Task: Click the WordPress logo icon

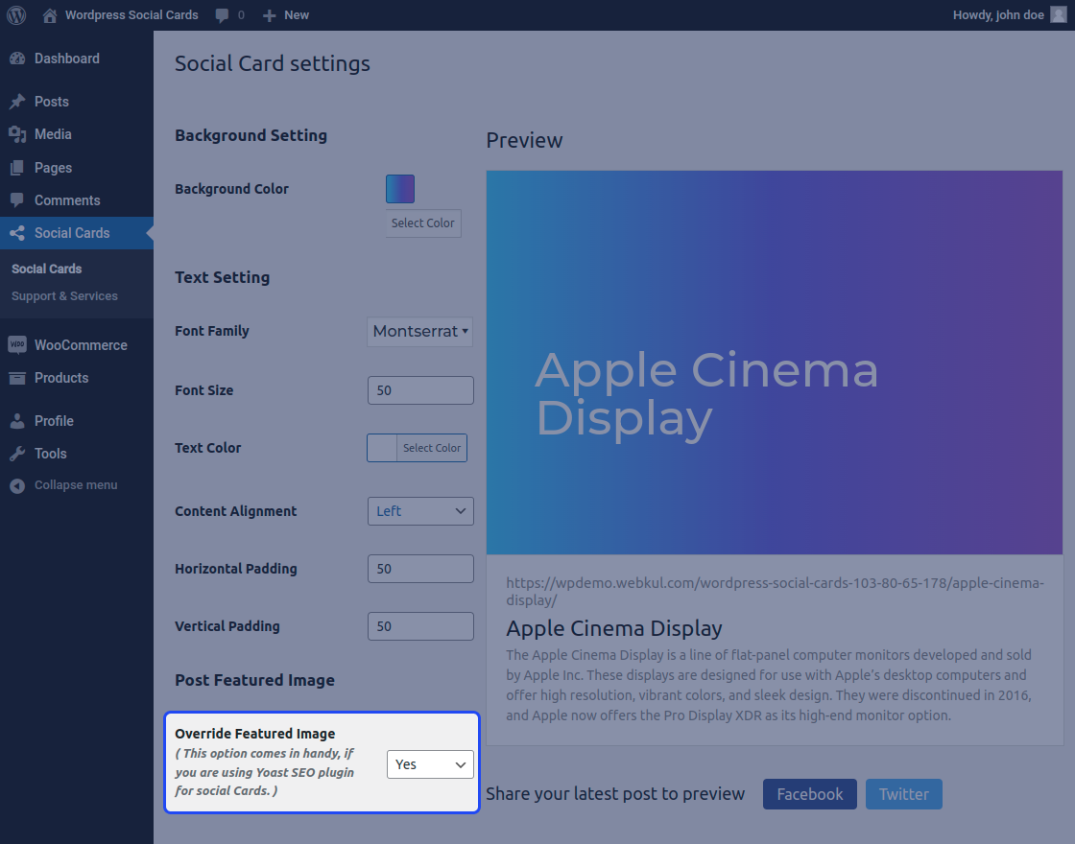Action: click(x=16, y=15)
